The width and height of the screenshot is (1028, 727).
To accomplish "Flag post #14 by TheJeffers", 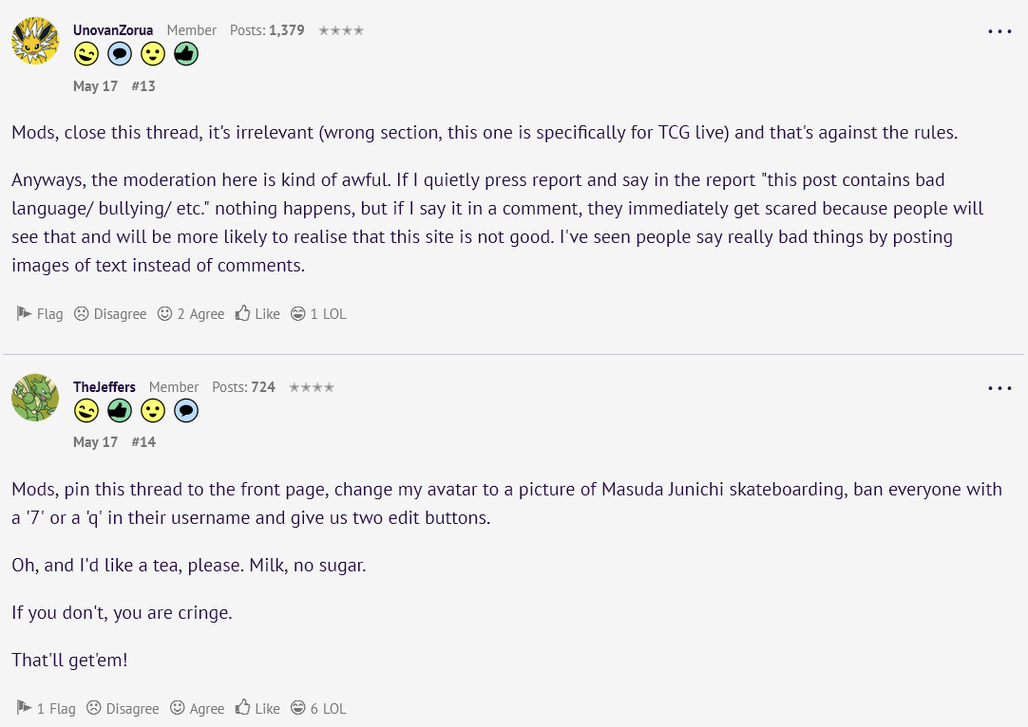I will 46,708.
